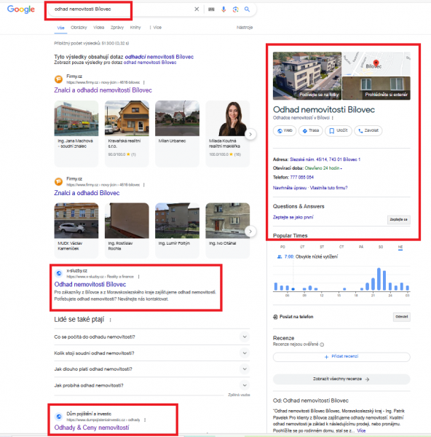This screenshot has width=431, height=437.
Task: Search by image with Google Lens icon
Action: pos(236,9)
